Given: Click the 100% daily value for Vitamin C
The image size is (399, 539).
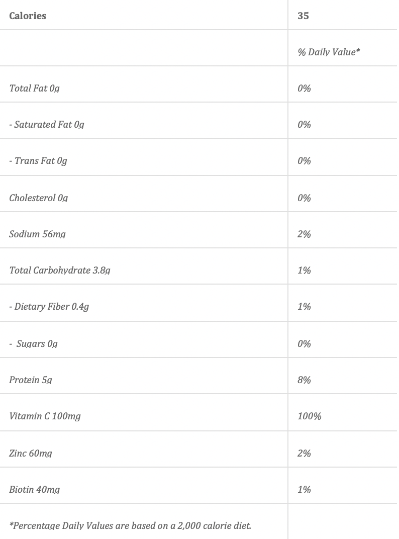Looking at the screenshot, I should [x=309, y=416].
